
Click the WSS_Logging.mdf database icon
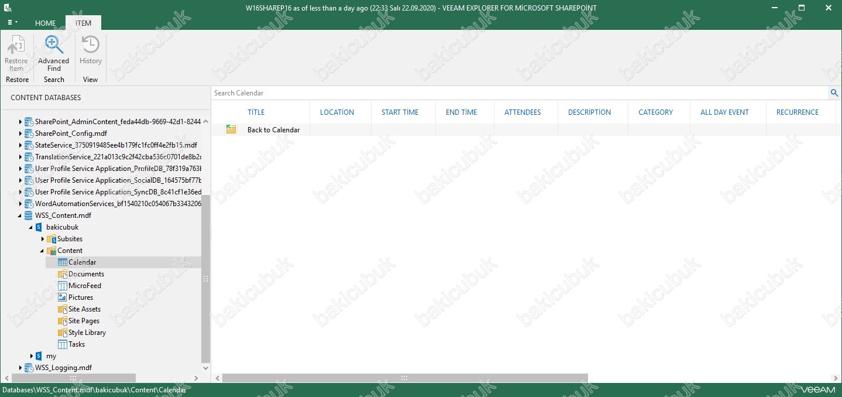(x=29, y=368)
